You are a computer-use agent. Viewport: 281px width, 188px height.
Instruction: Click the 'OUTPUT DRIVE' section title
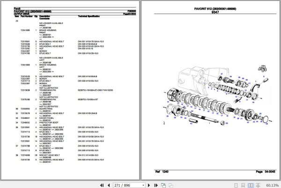click(22, 14)
